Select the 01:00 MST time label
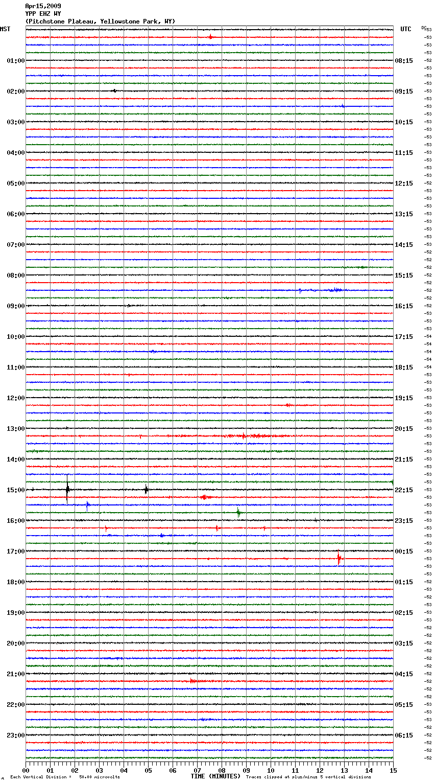434x784 pixels. 15,61
